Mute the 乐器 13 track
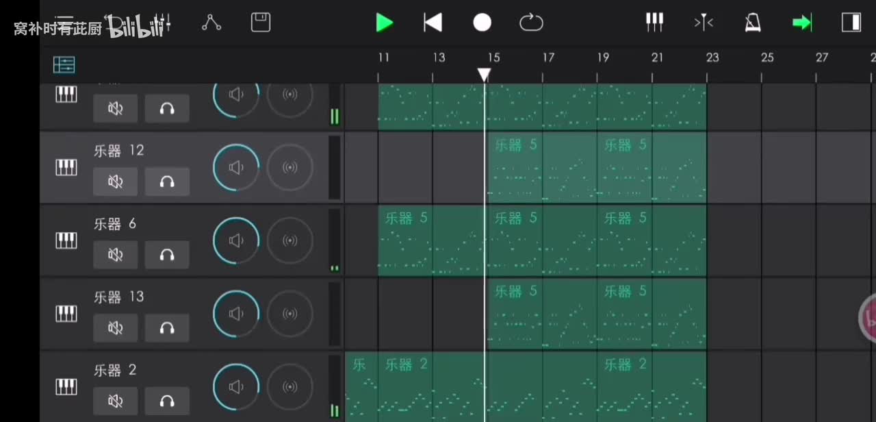The width and height of the screenshot is (876, 422). 116,328
